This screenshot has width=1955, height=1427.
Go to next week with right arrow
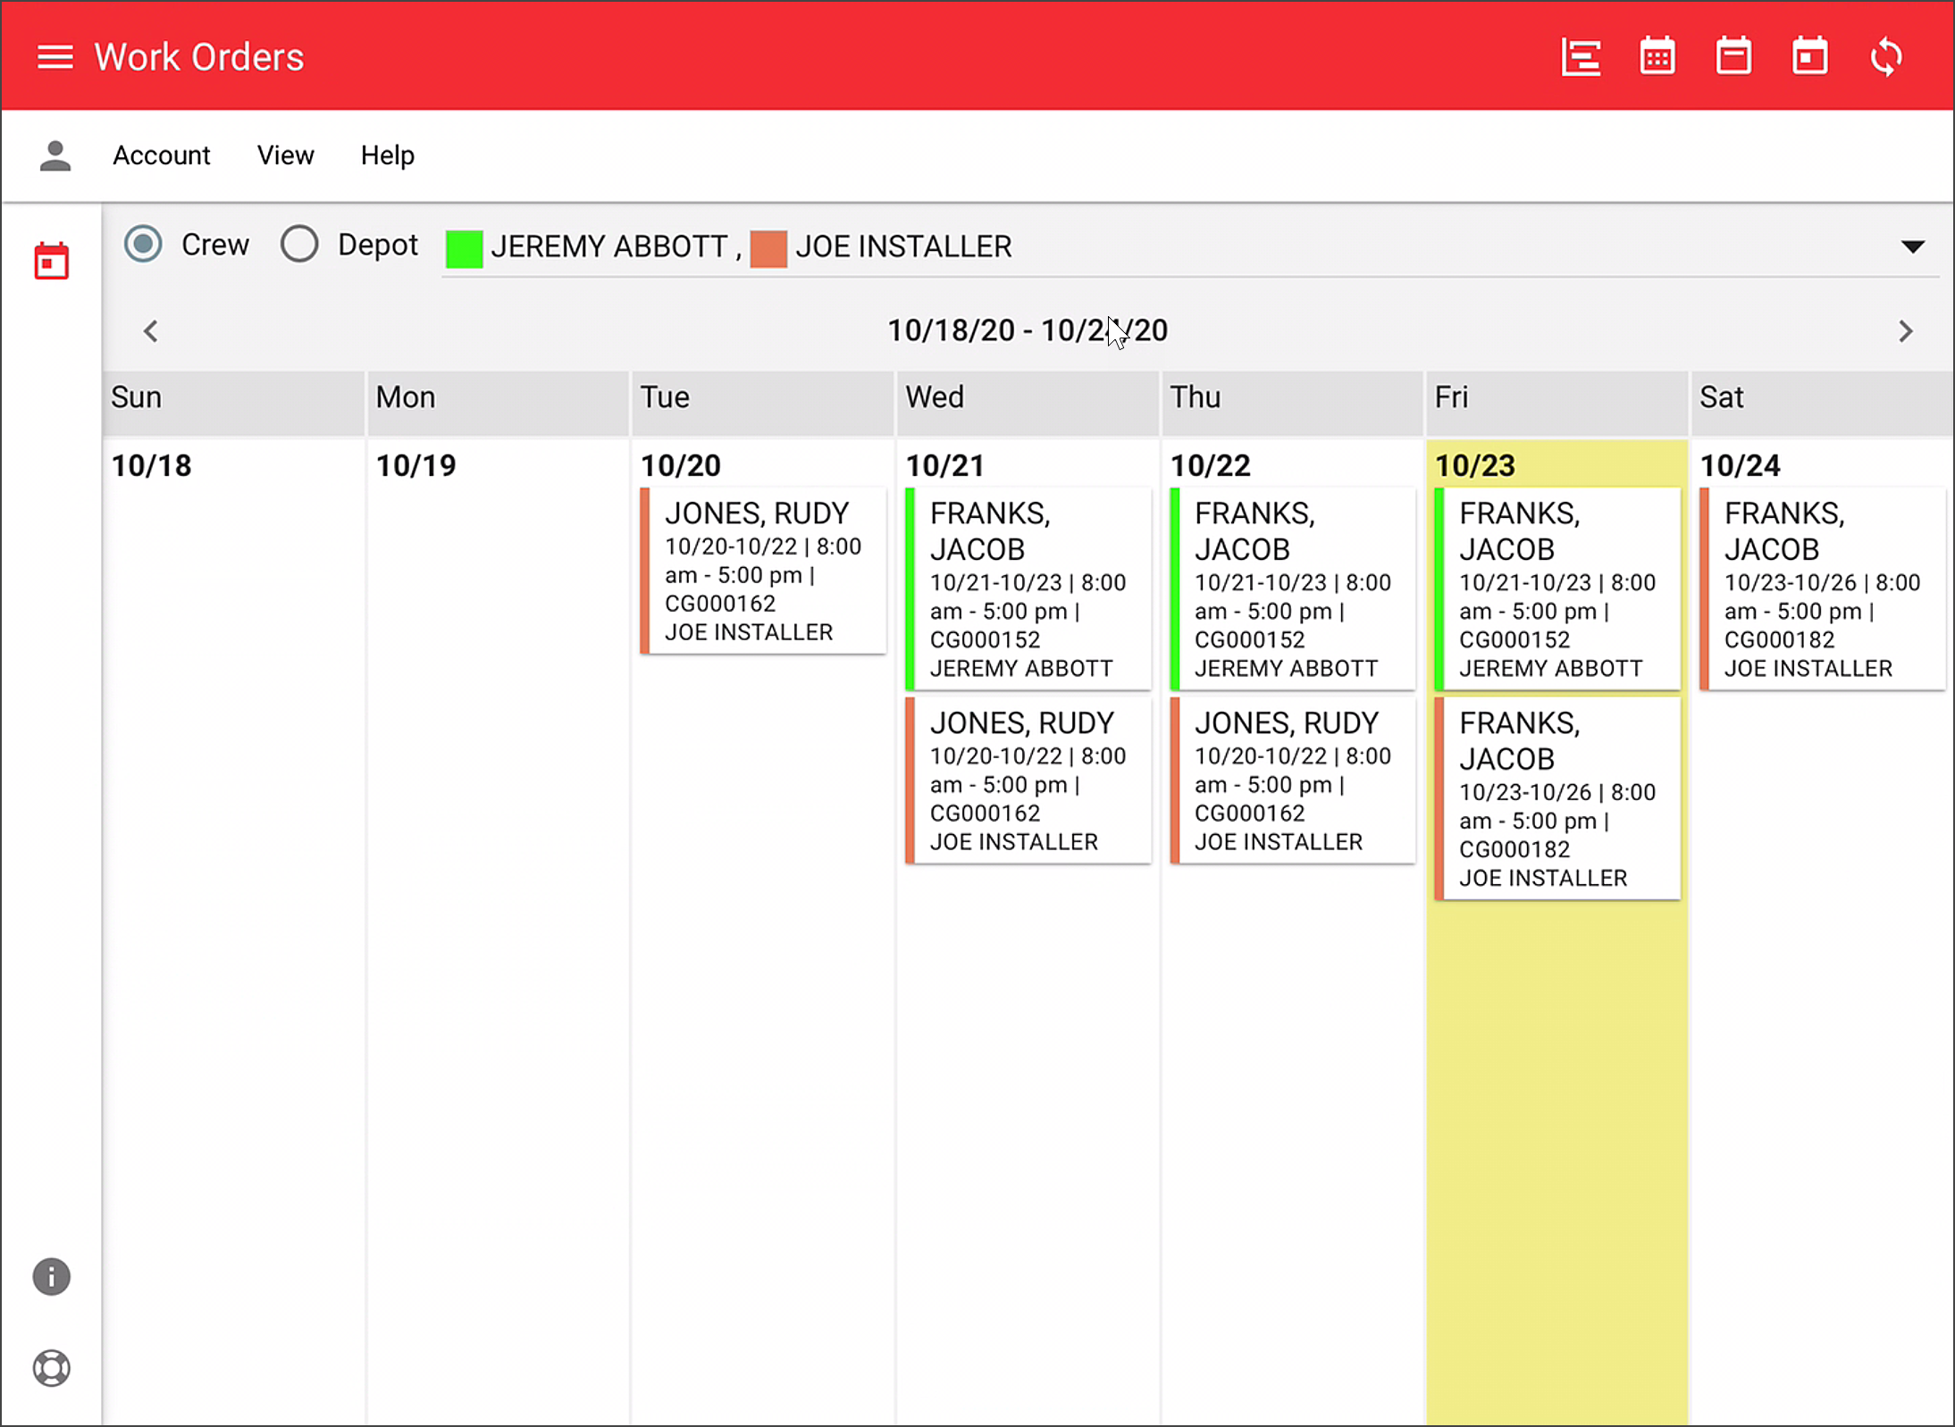coord(1906,330)
